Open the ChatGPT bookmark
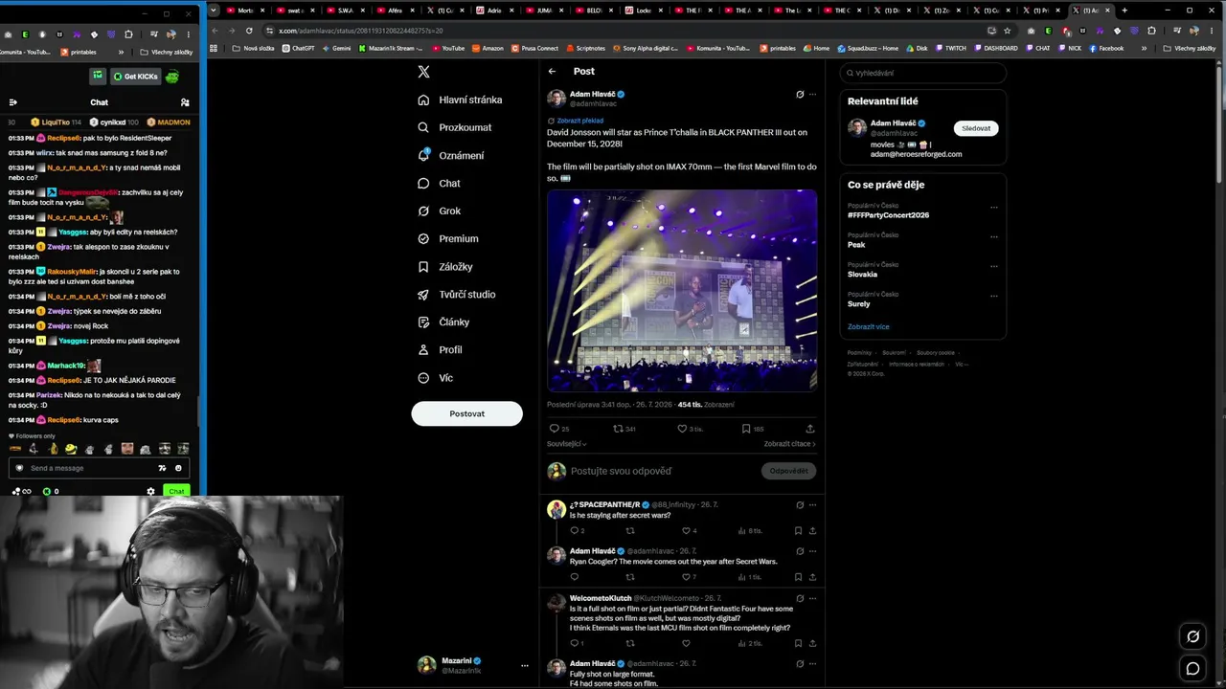 298,48
